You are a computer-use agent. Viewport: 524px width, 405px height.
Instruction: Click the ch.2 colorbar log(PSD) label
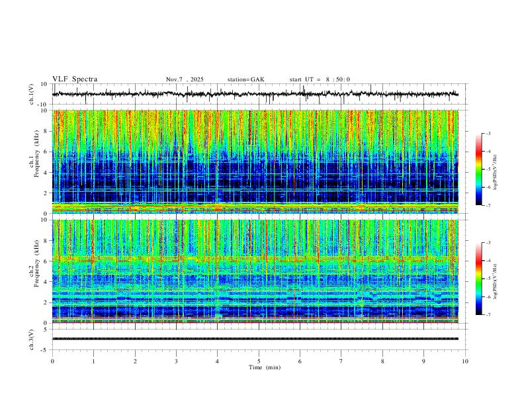click(x=496, y=282)
